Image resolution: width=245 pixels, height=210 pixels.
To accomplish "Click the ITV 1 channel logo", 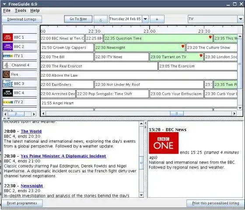I will pyautogui.click(x=8, y=56).
